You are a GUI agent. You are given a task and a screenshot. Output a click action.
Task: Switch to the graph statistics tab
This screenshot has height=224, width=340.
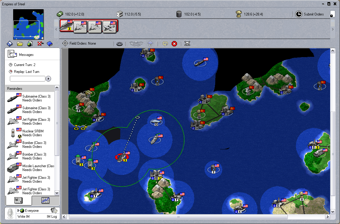click(45, 200)
